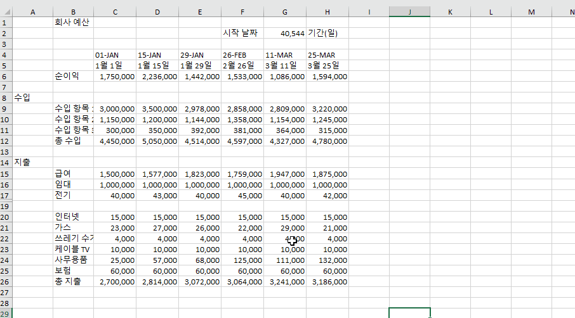The width and height of the screenshot is (575, 318).
Task: Click the '지출' section heading
Action: coord(32,162)
